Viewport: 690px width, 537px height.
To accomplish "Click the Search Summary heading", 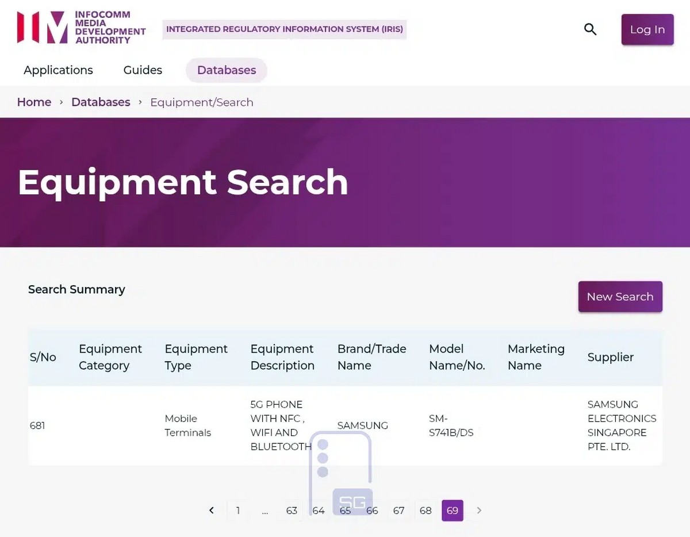I will pos(76,289).
